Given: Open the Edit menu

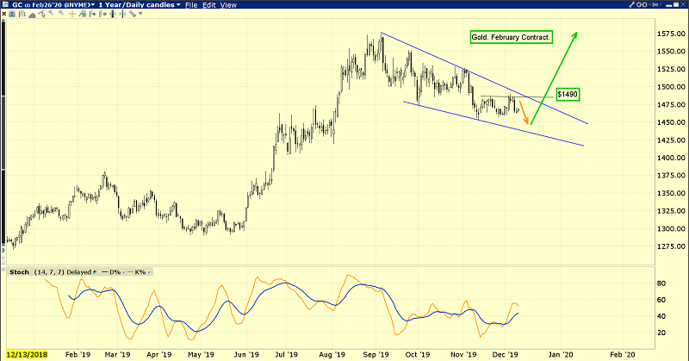Looking at the screenshot, I should click(x=213, y=5).
